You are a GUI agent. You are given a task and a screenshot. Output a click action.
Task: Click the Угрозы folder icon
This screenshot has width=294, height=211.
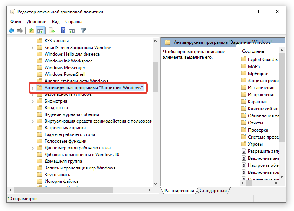pos(244,144)
